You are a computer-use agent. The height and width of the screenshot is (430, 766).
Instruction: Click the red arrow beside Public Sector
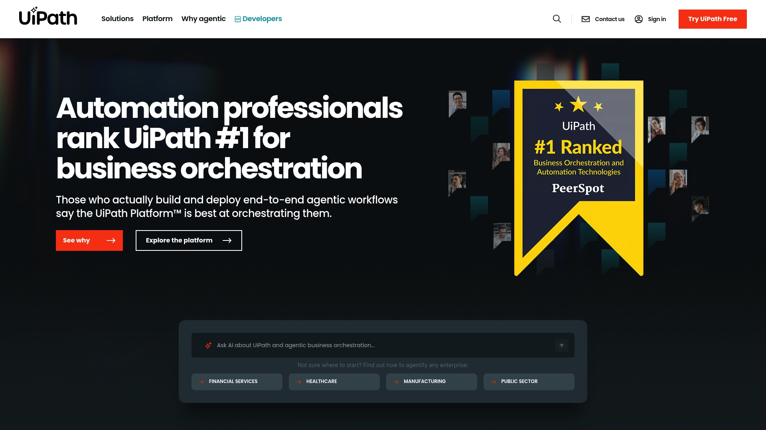494,381
